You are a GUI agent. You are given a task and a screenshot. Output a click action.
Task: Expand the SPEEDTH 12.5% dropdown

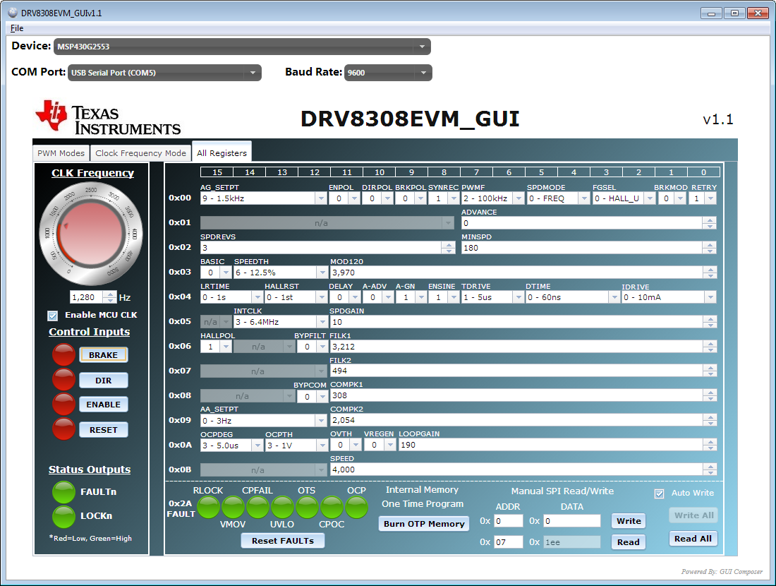click(322, 273)
